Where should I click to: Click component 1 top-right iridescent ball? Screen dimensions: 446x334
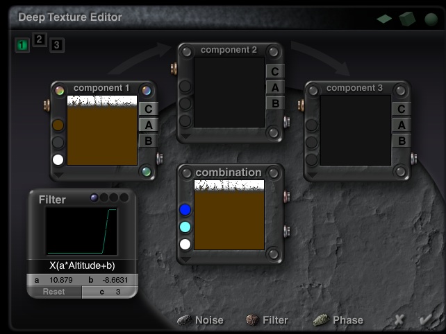click(x=146, y=91)
